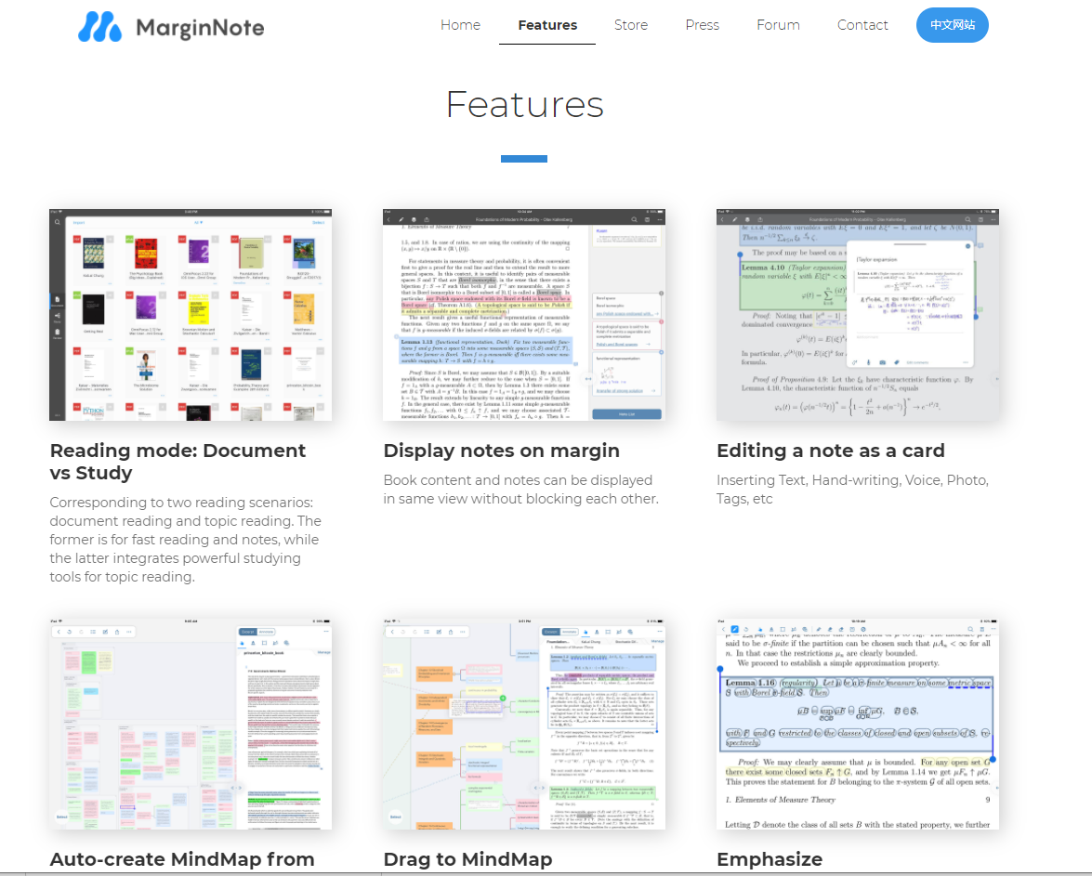Open the Editing a note as a card screenshot
1092x876 pixels.
[857, 315]
